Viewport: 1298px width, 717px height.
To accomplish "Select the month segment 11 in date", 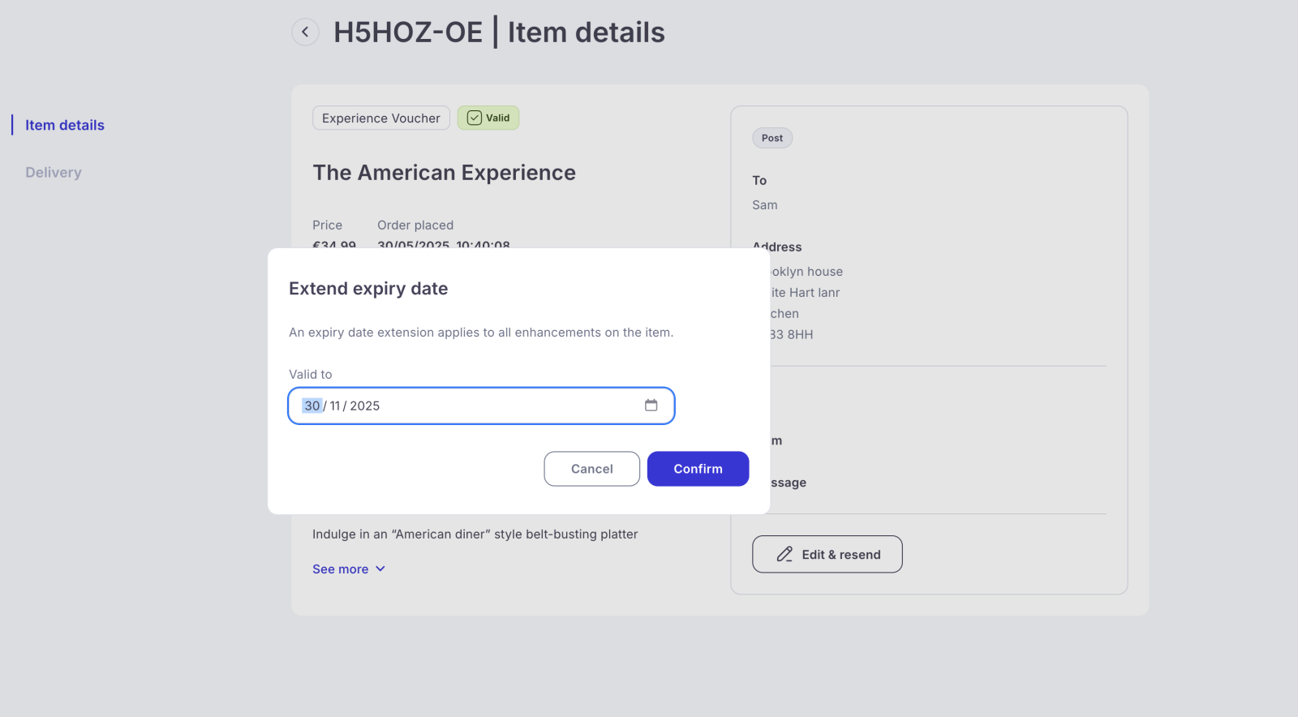I will pos(335,406).
